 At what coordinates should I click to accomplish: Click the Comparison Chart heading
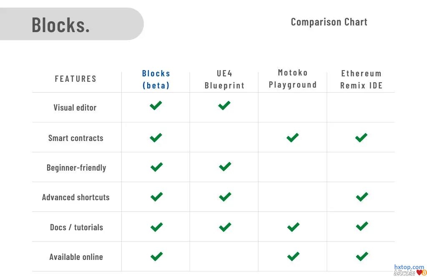[x=329, y=22]
